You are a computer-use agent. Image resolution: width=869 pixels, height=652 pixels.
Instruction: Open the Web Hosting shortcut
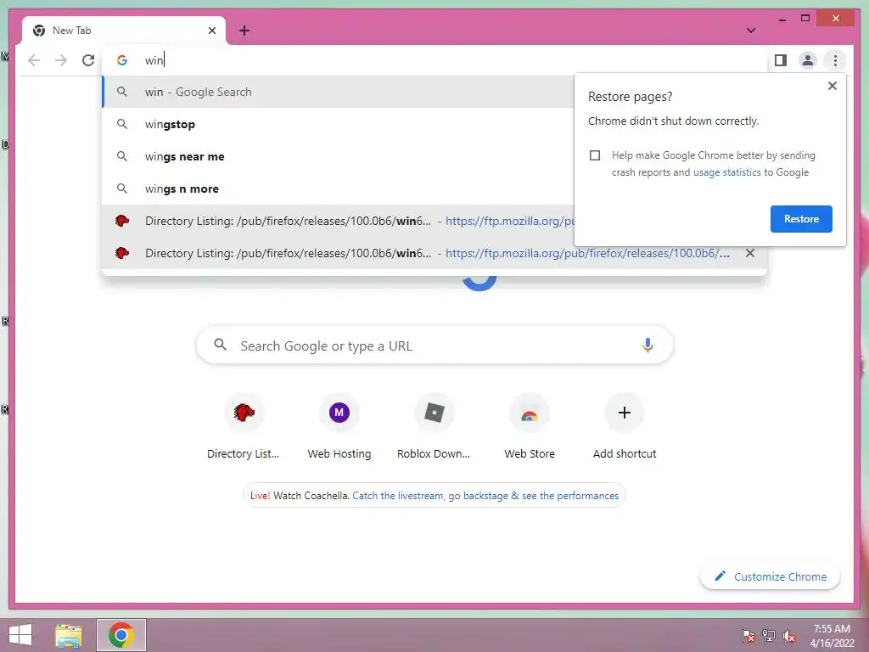click(x=339, y=426)
